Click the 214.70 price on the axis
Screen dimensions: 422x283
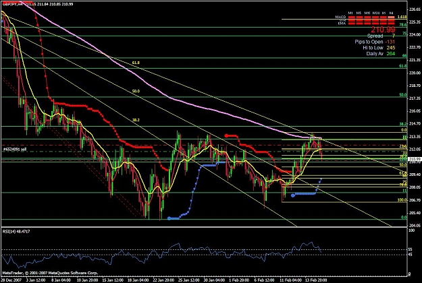(x=415, y=124)
